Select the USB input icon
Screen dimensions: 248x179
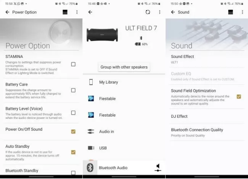click(x=91, y=148)
